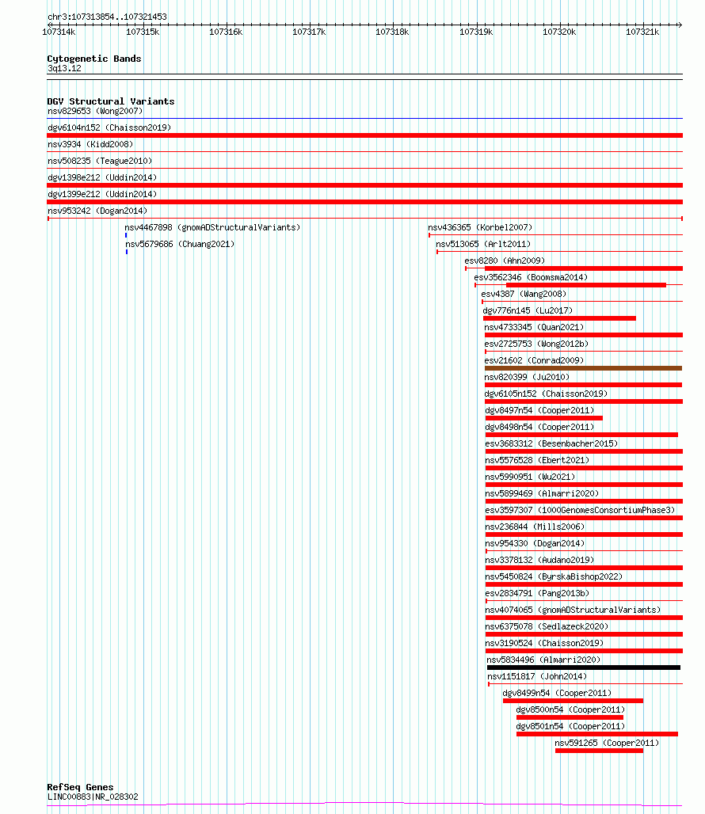Select esv8280 (Ahn2009) label
The image size is (705, 814).
tap(505, 261)
